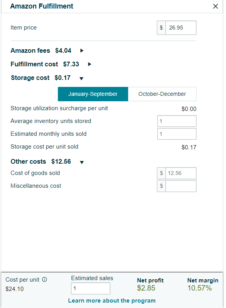
Task: Switch to October-December storage period
Action: (162, 94)
